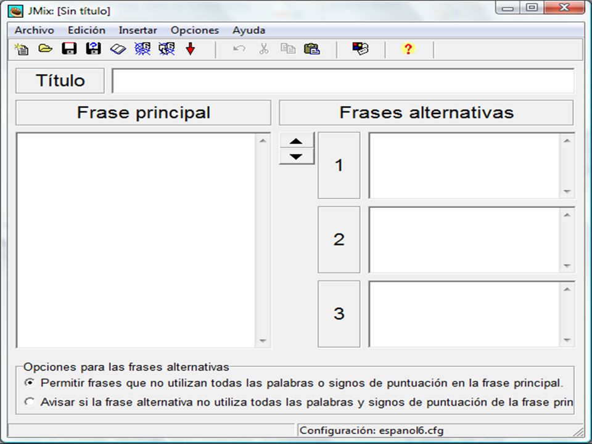The image size is (592, 444).
Task: Click the JMix application icon in title bar
Action: 15,10
